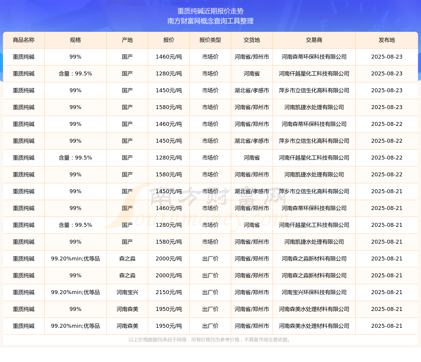Select 河南凯捷水处理有限公司 dated 2025-08-22
The height and width of the screenshot is (362, 421).
(314, 175)
